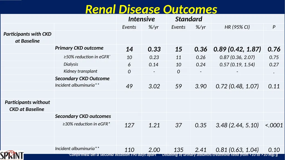Click 'Participants without CKD at Baseline' label

27,106
